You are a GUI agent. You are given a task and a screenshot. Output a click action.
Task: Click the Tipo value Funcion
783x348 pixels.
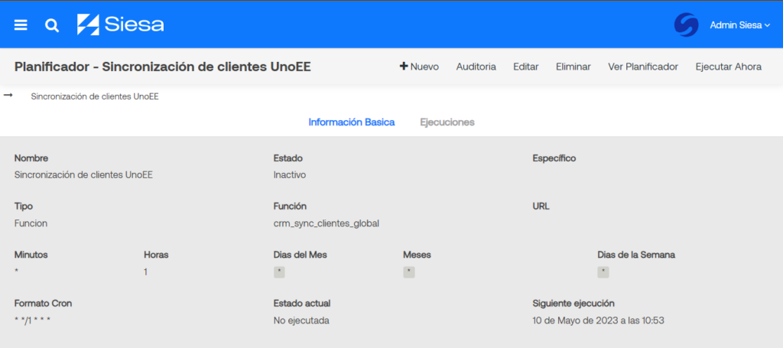(31, 223)
